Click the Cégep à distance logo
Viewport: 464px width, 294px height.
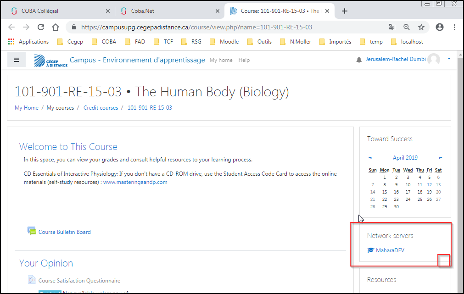[51, 61]
